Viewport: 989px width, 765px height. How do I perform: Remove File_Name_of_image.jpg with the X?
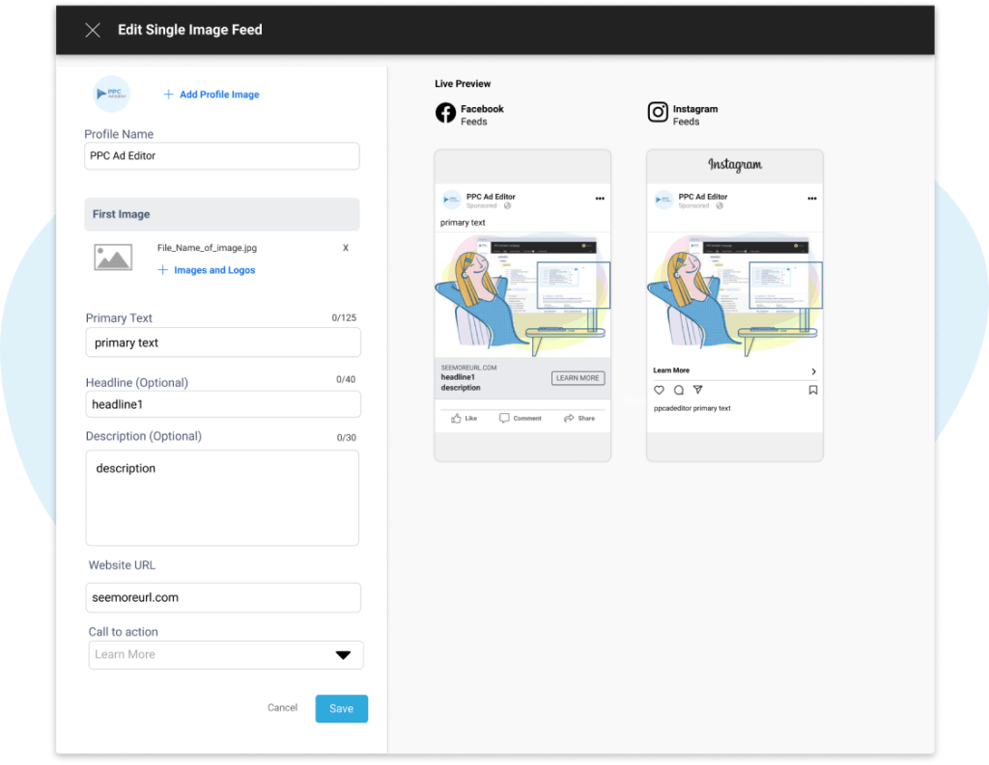coord(346,248)
